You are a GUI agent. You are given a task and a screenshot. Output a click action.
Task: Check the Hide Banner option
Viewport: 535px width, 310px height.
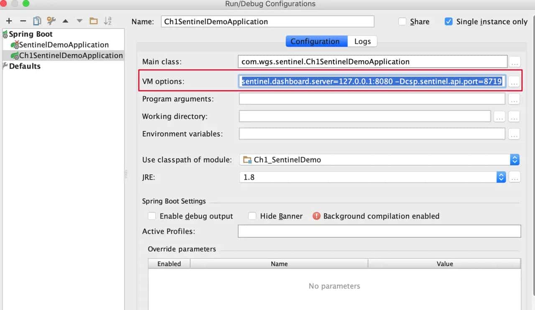tap(252, 216)
